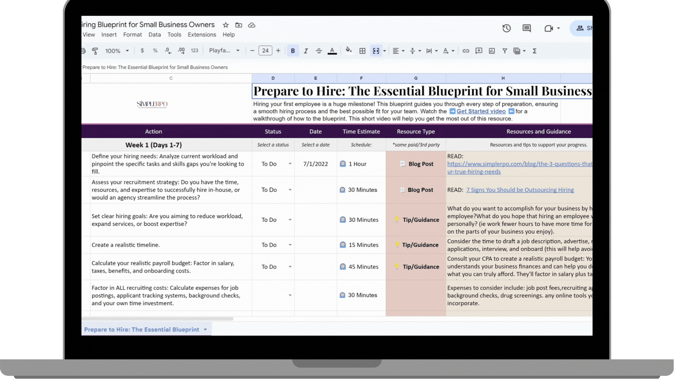This screenshot has height=379, width=674.
Task: Toggle bold formatting button
Action: click(293, 51)
